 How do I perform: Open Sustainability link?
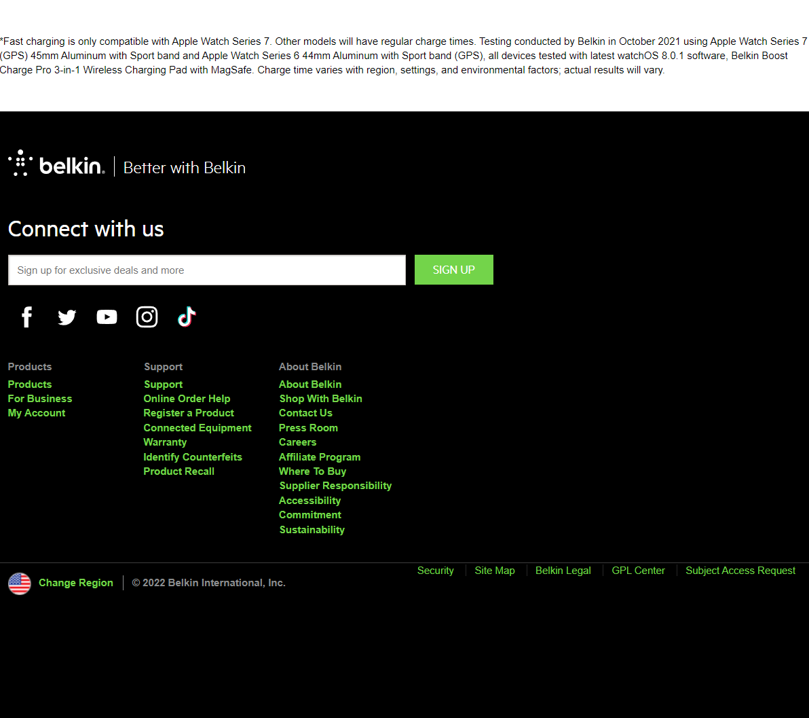point(312,529)
